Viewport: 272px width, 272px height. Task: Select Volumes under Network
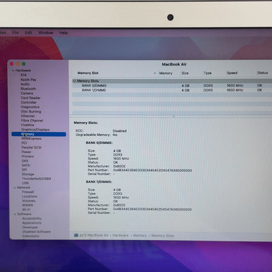29,201
